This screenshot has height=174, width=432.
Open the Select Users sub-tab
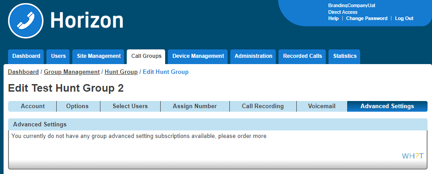tap(130, 106)
